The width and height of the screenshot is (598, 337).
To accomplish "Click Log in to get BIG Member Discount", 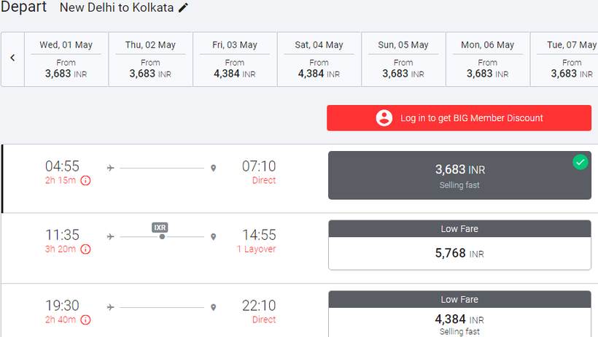I will pos(471,118).
